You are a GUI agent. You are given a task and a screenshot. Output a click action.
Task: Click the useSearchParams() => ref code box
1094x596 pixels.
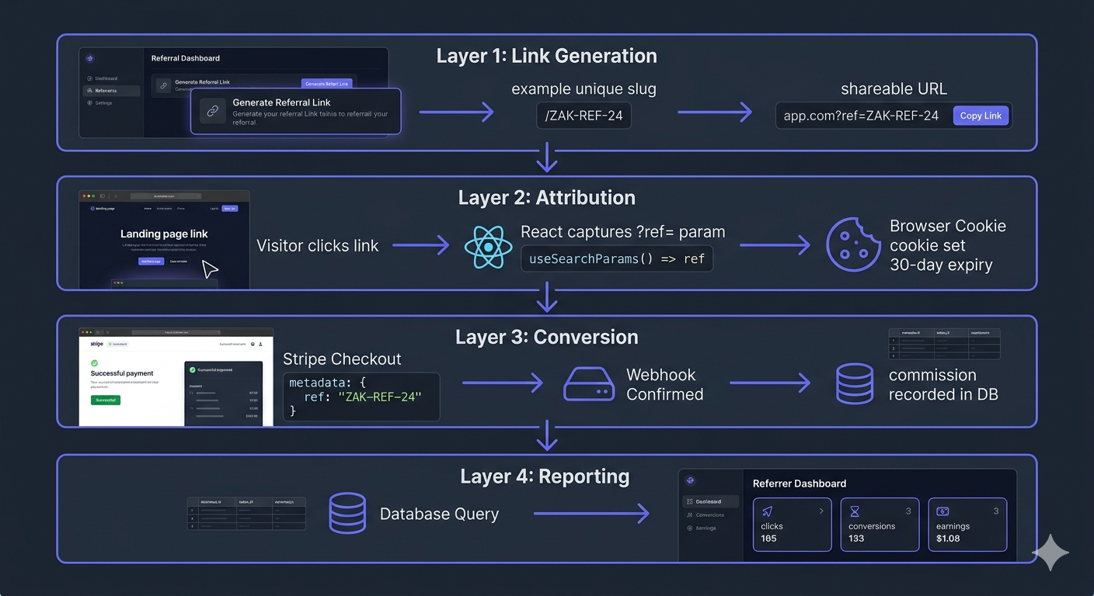(617, 258)
